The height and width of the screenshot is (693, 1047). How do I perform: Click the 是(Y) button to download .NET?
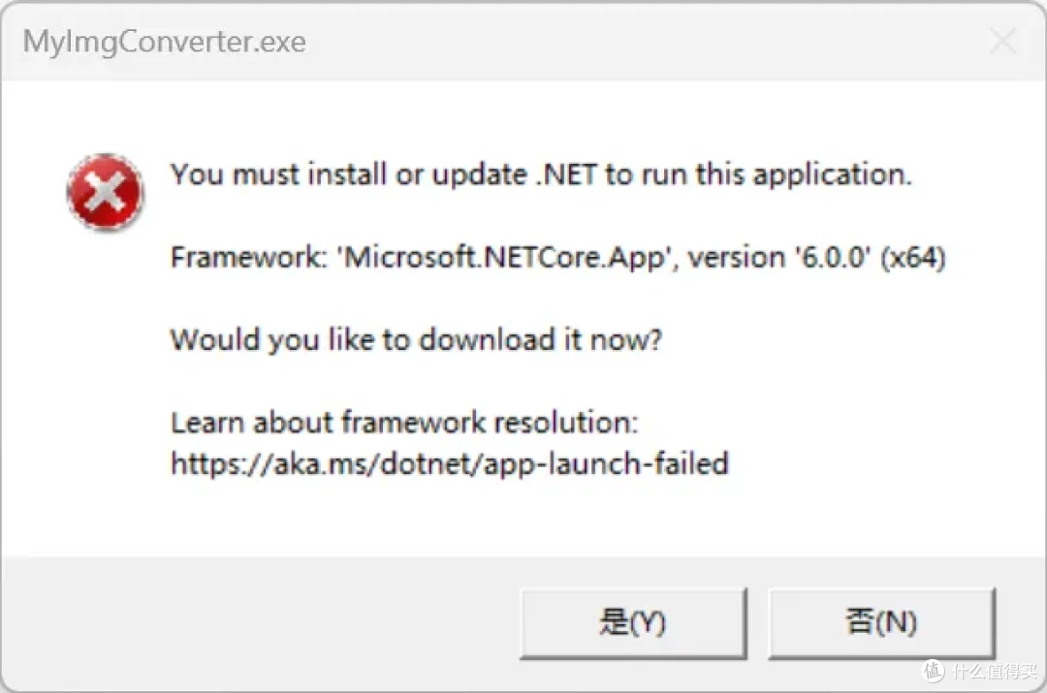tap(633, 623)
